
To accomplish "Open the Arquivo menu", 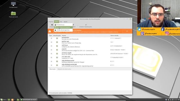I will pyautogui.click(x=51, y=22).
